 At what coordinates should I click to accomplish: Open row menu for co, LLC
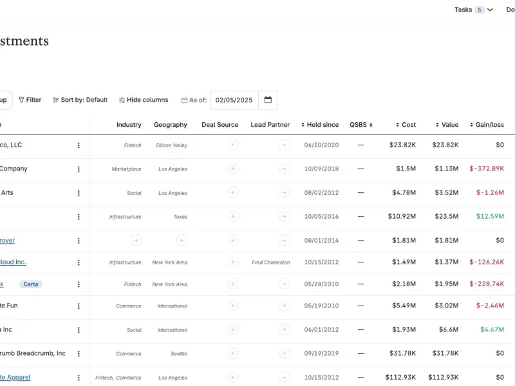point(79,145)
